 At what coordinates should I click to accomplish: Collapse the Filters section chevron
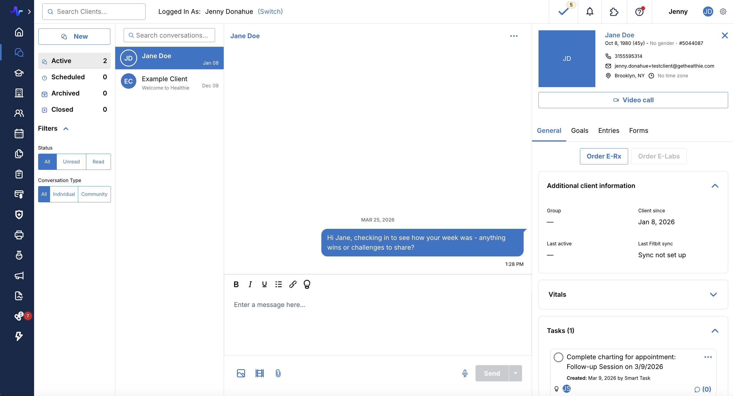pos(66,128)
